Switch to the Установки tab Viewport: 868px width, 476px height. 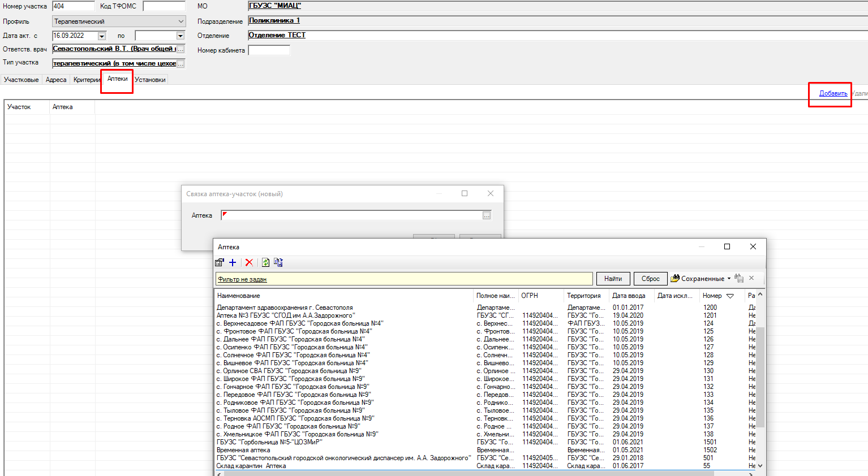(x=150, y=80)
